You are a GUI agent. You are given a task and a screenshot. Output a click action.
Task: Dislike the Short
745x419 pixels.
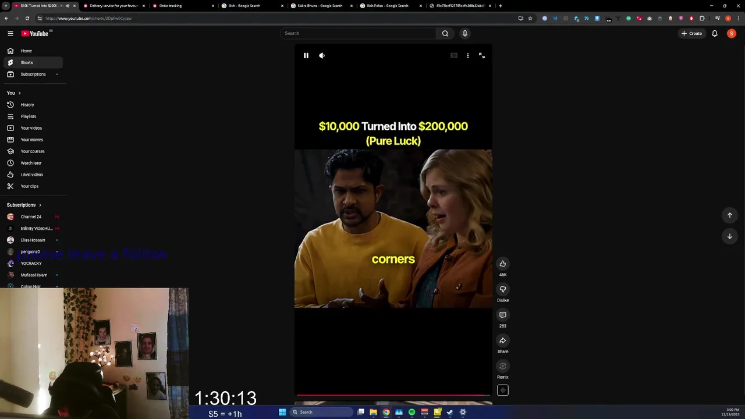(x=503, y=289)
